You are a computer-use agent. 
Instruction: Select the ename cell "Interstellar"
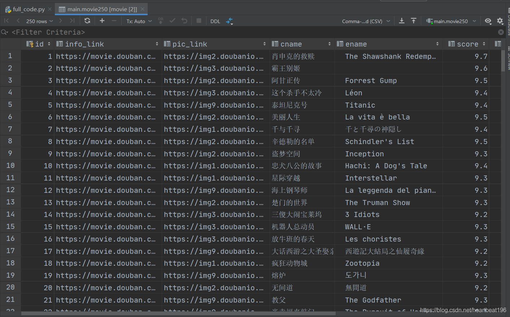pos(389,178)
